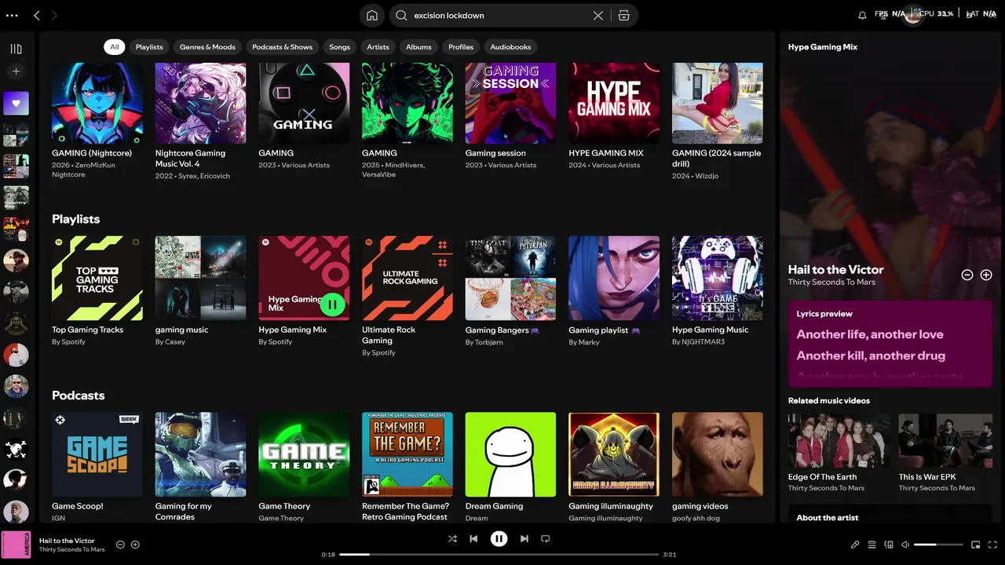This screenshot has width=1005, height=565.
Task: Select the Profiles filter chip
Action: [x=461, y=47]
